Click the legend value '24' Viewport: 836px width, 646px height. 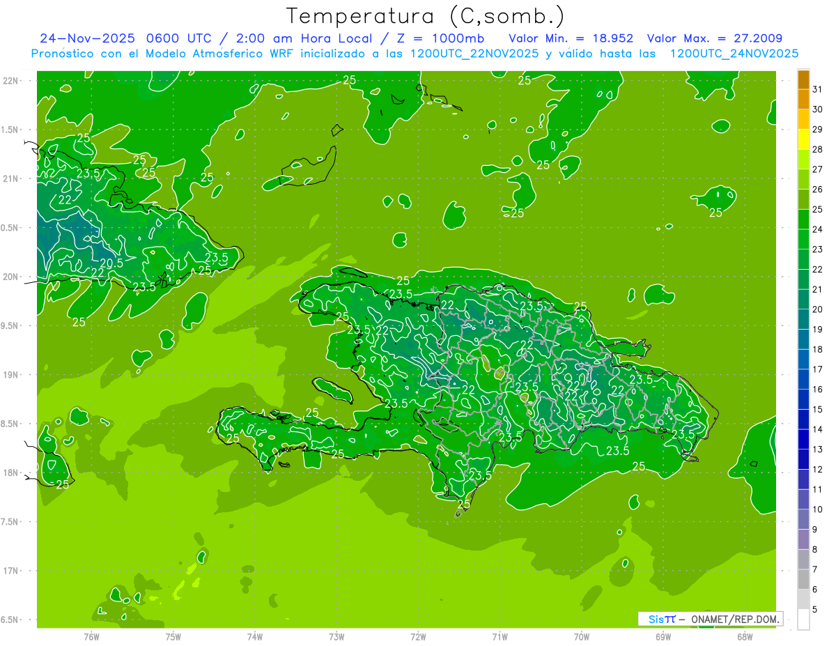point(818,229)
